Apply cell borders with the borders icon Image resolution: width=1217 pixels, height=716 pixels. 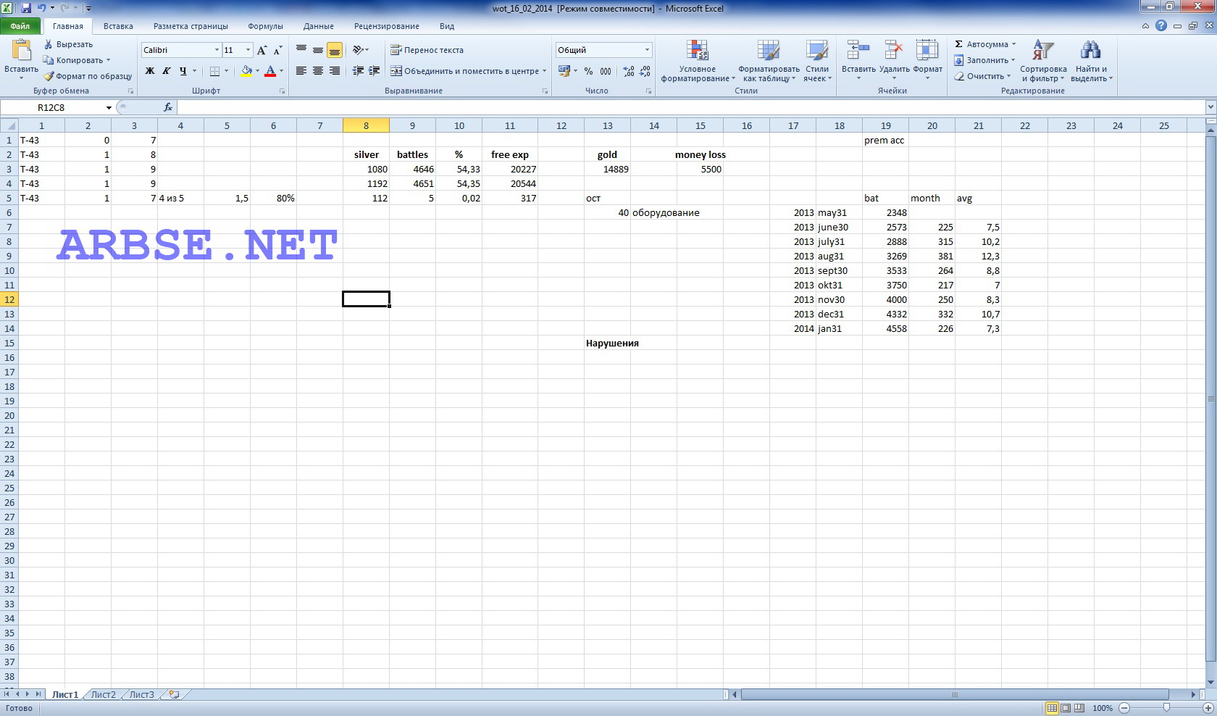point(214,71)
